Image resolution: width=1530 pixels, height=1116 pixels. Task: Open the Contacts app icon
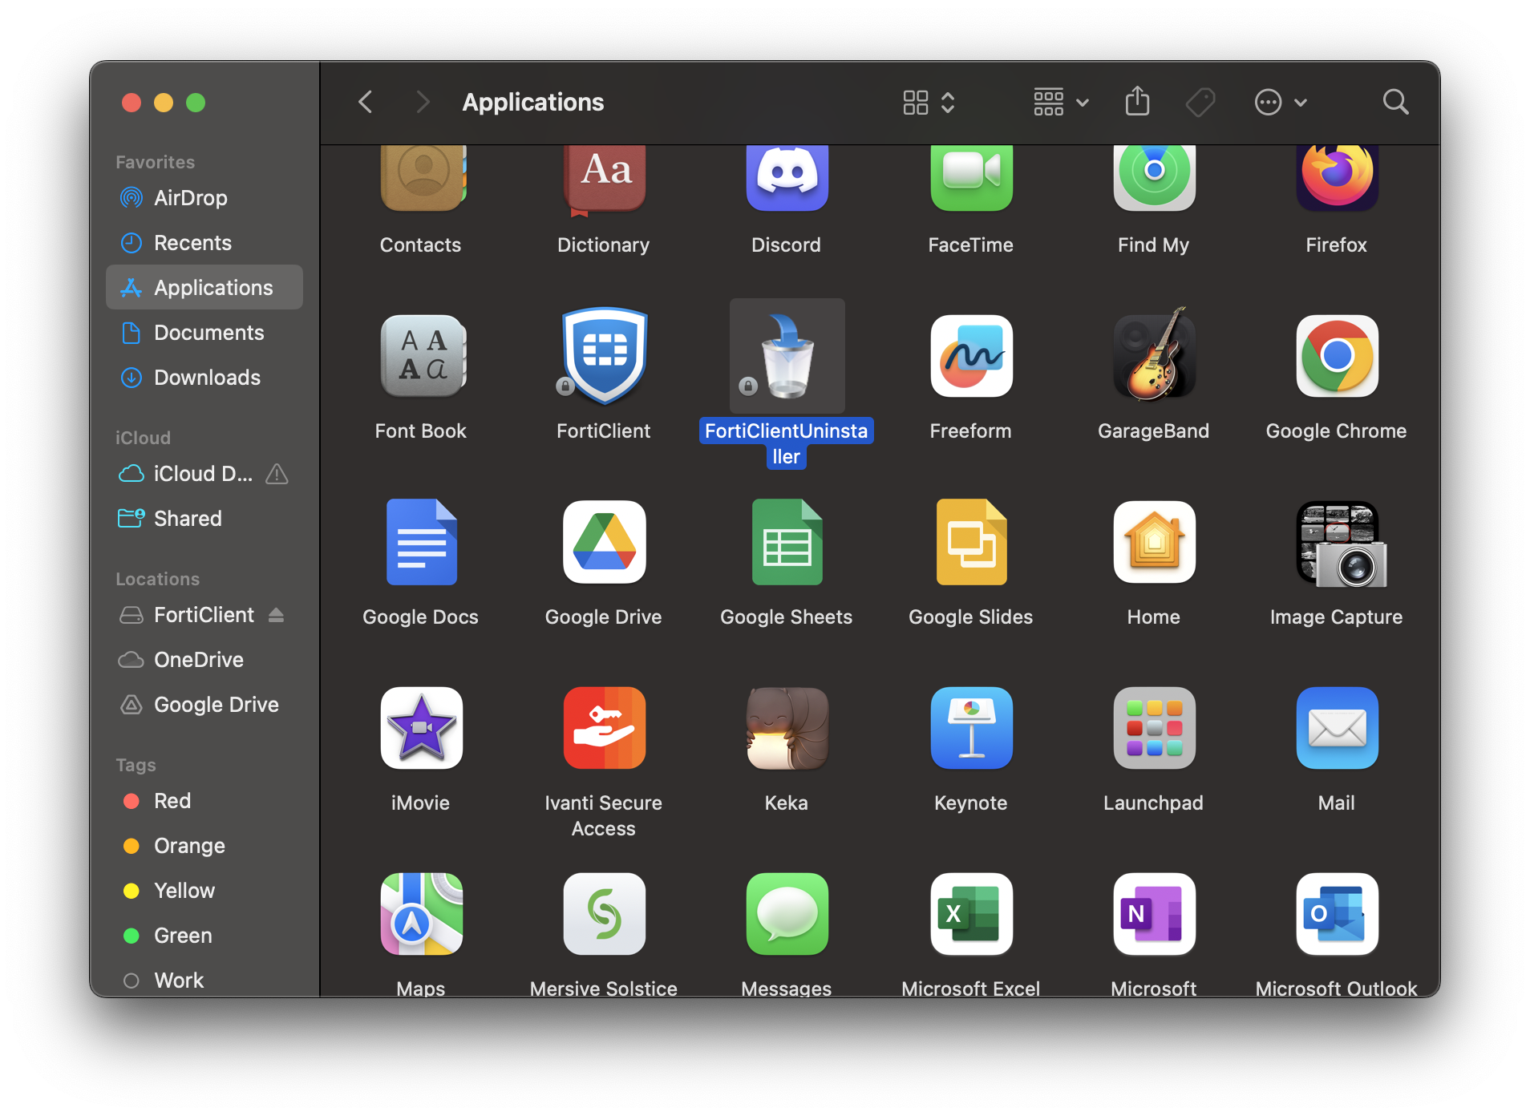(423, 178)
